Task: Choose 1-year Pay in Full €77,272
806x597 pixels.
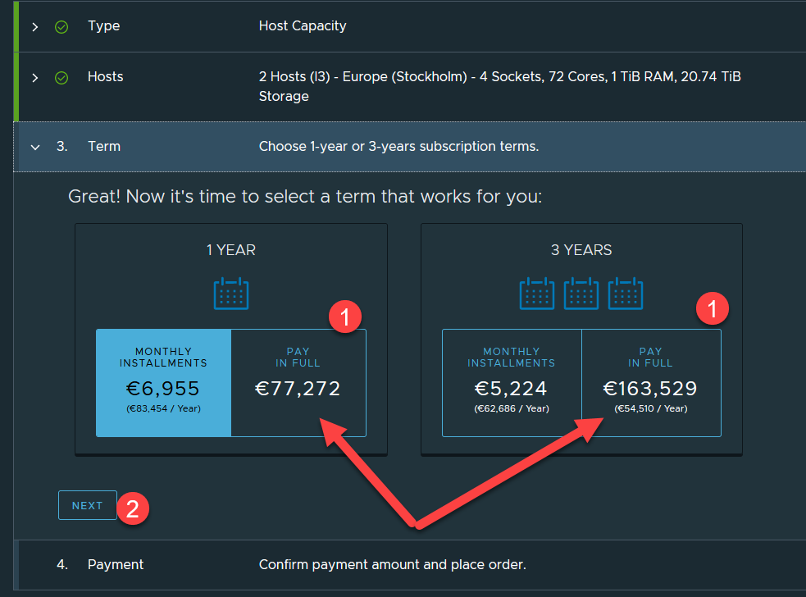Action: click(298, 383)
